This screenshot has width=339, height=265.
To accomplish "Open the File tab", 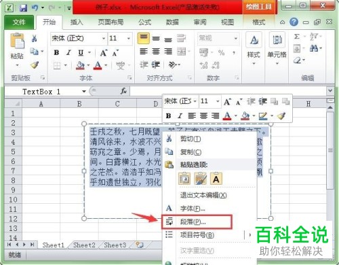I will point(19,22).
